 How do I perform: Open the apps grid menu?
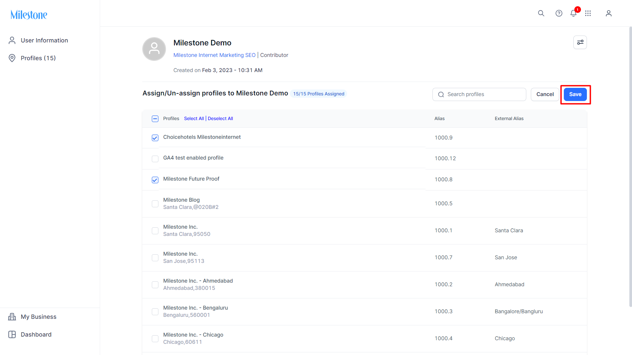pos(588,13)
